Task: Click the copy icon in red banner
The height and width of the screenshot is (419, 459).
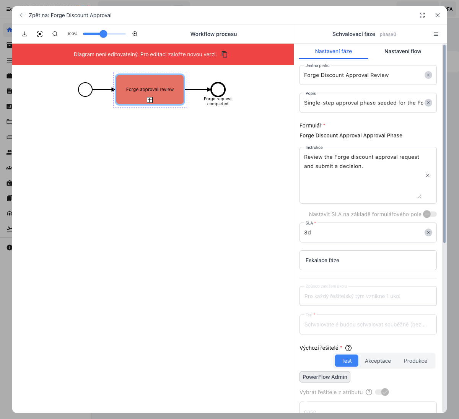Action: [225, 54]
